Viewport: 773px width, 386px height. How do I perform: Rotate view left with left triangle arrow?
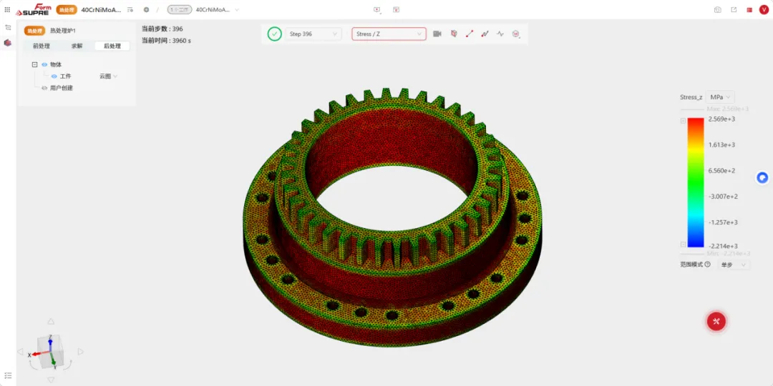(20, 352)
